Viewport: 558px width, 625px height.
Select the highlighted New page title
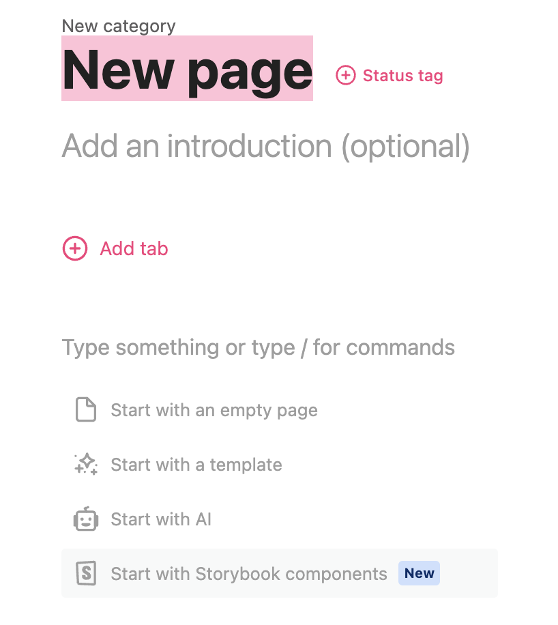187,68
